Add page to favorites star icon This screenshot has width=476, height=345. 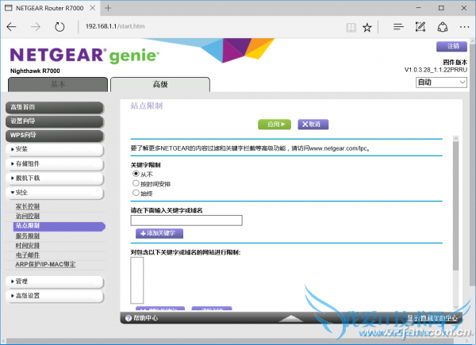(367, 28)
